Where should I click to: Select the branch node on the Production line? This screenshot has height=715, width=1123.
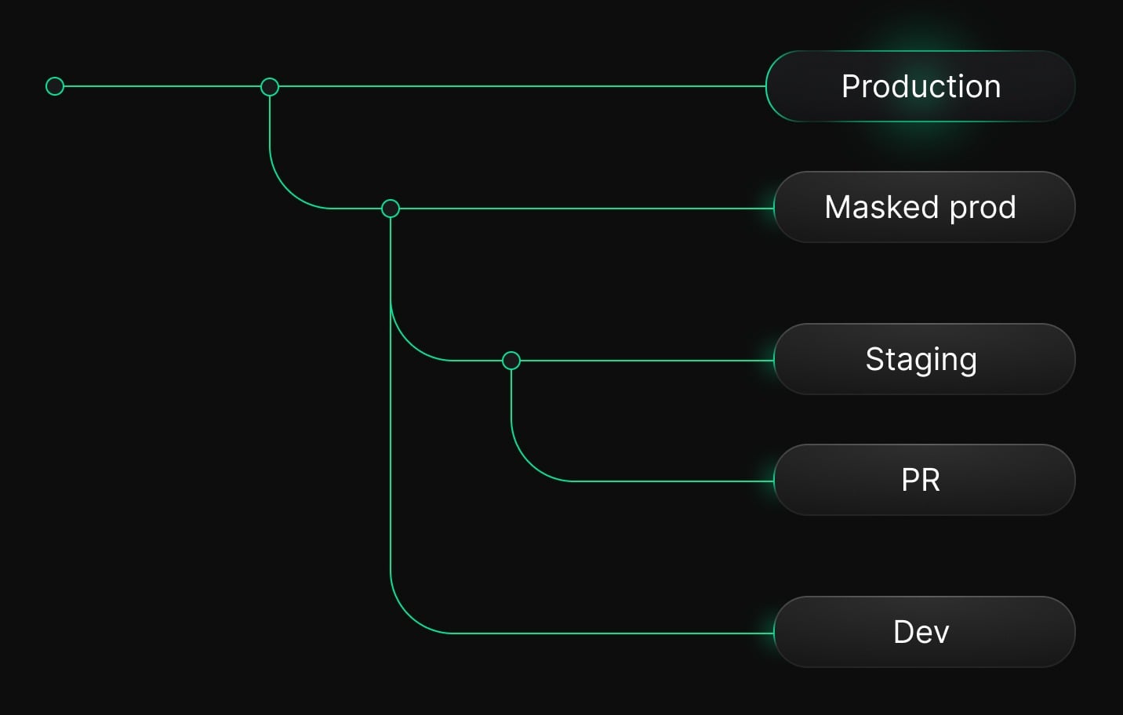point(270,86)
